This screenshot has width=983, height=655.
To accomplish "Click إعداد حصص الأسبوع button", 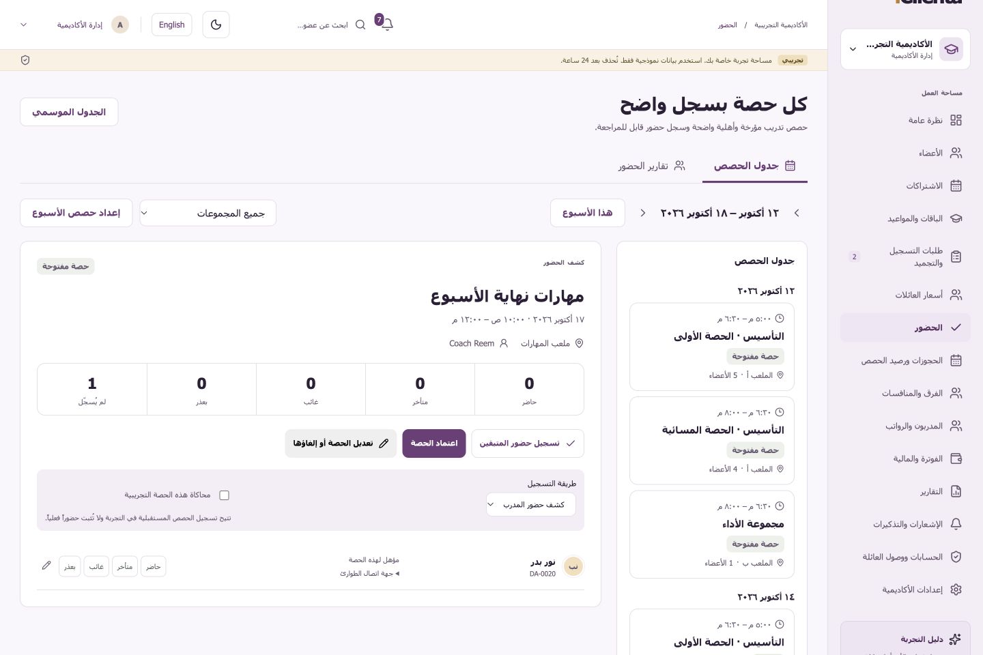I will (76, 213).
